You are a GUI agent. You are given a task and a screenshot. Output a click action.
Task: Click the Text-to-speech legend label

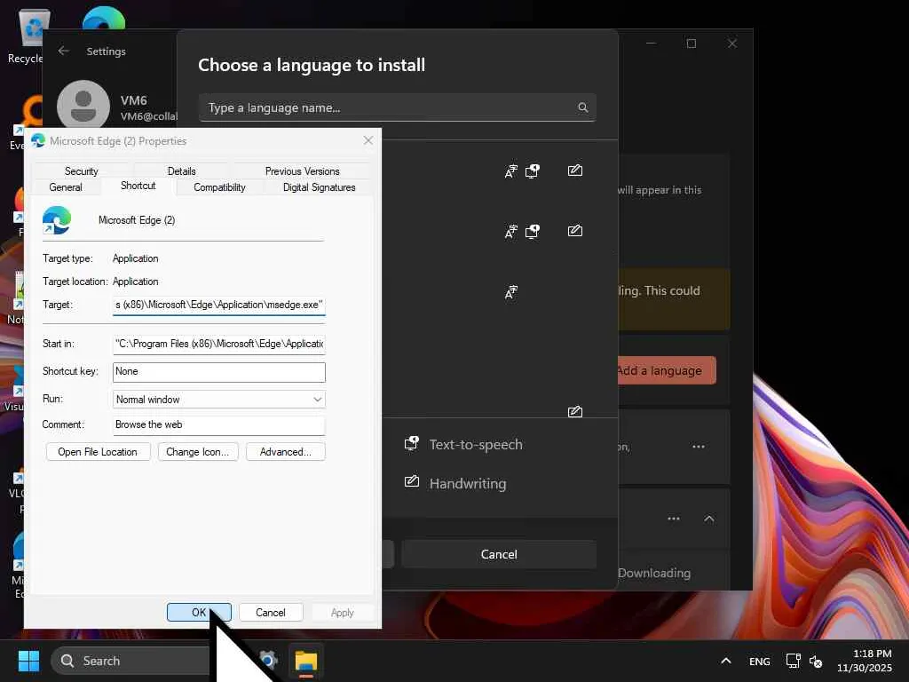[x=476, y=445]
